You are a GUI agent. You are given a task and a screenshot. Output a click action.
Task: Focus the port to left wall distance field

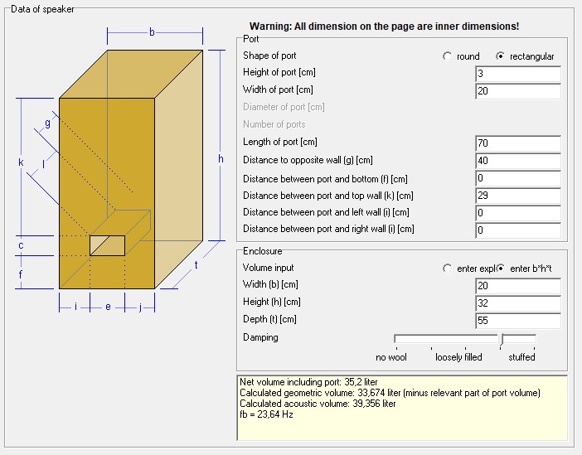point(518,213)
